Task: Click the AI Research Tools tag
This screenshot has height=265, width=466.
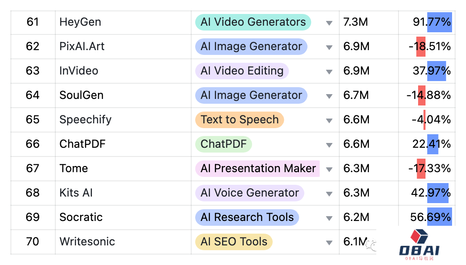Action: pos(247,217)
